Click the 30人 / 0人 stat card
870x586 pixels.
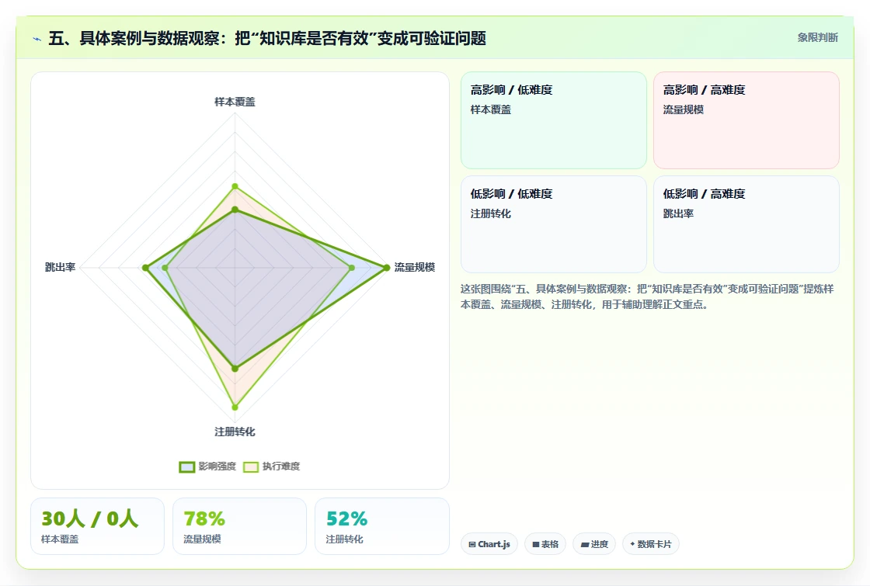point(98,526)
